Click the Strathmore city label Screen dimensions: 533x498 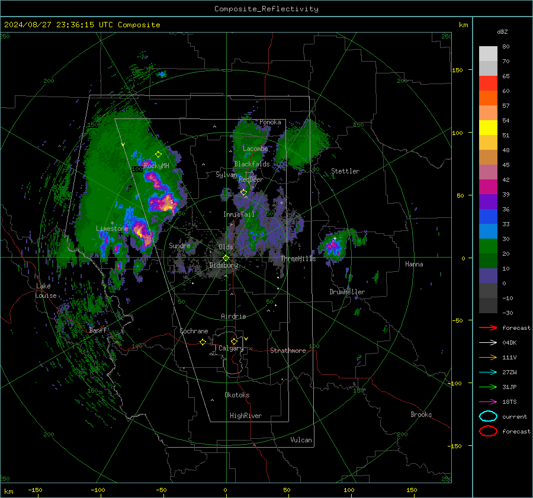[288, 351]
